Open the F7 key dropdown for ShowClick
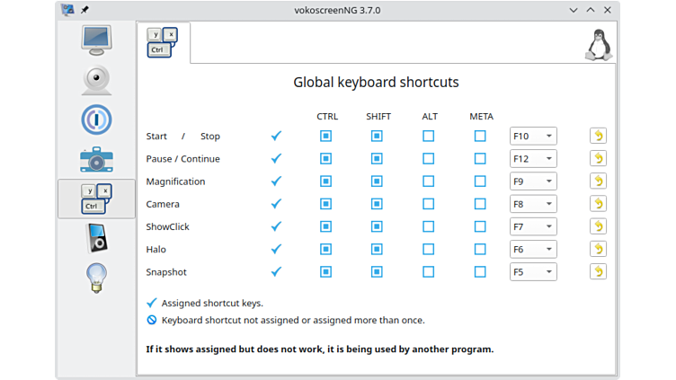676x380 pixels. point(532,226)
